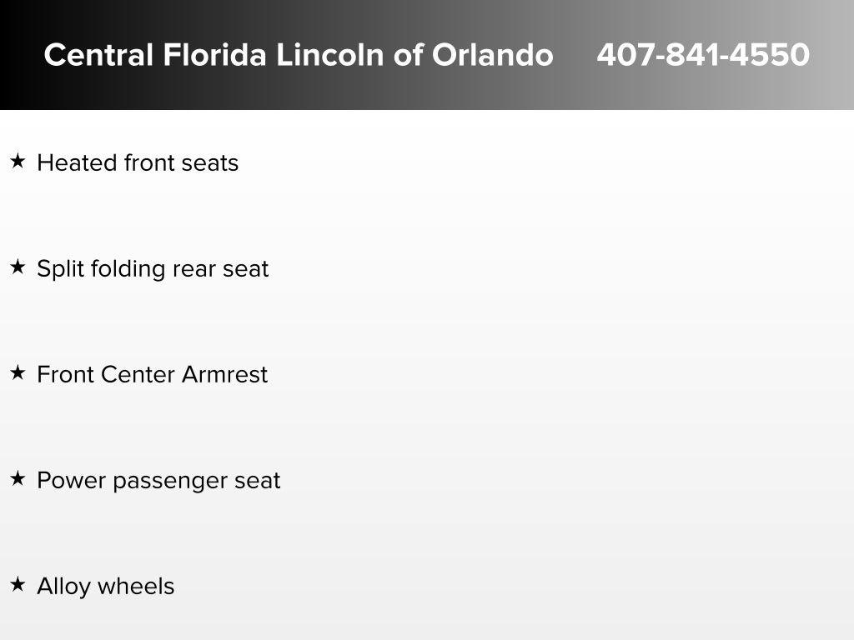Click the Alloy wheels feature text
854x640 pixels.
106,587
